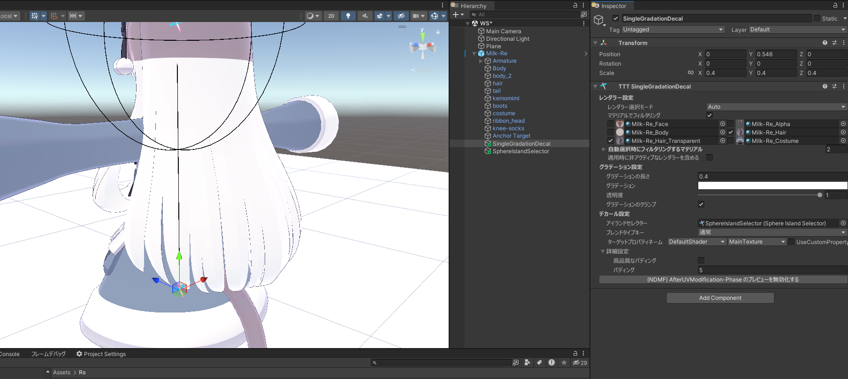Toggle 2D view mode in Scene toolbar
848x379 pixels.
pyautogui.click(x=331, y=16)
